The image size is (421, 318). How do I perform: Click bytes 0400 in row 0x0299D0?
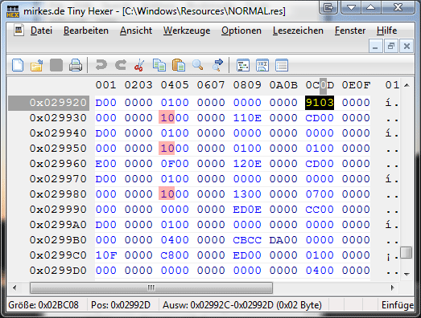pos(320,271)
